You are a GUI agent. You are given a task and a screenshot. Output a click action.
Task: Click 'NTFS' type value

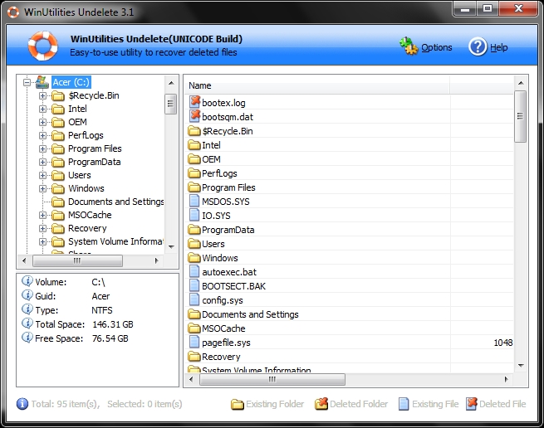point(102,310)
